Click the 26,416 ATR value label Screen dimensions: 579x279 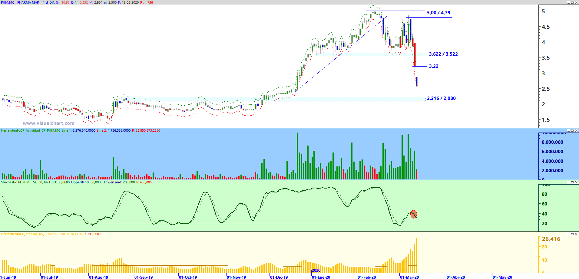(x=551, y=239)
